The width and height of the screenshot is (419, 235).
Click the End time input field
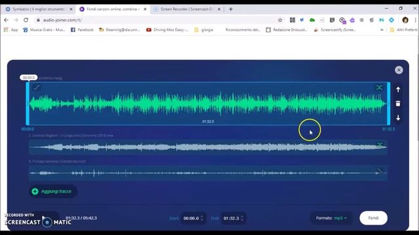click(231, 218)
